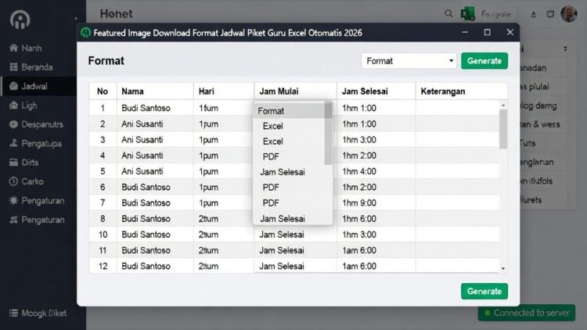This screenshot has width=587, height=330.
Task: Expand the background panel header arrow
Action: pyautogui.click(x=565, y=48)
